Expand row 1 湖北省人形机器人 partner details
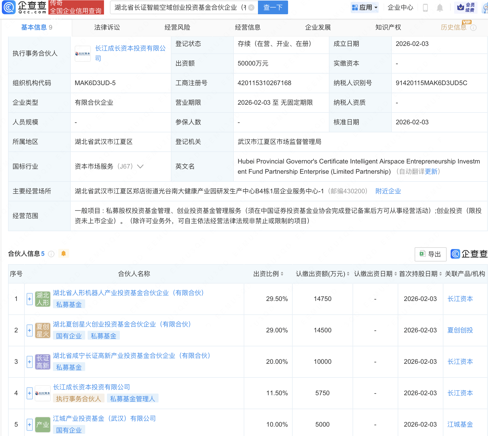 (x=30, y=299)
